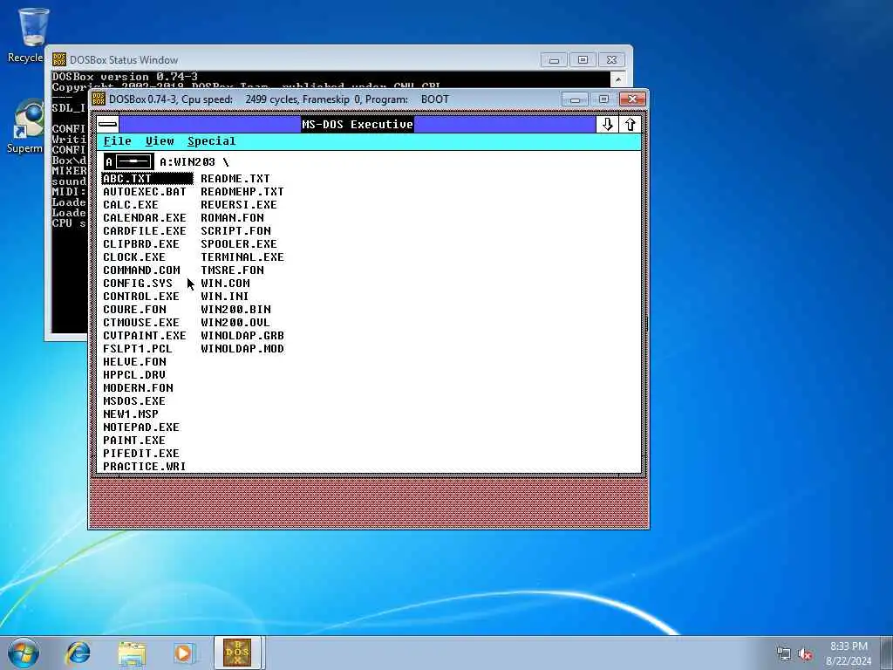
Task: Open the Windows Start orb
Action: click(24, 653)
